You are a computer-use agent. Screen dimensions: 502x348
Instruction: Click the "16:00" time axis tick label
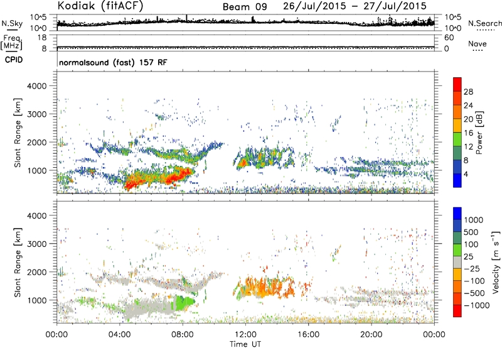(308, 335)
